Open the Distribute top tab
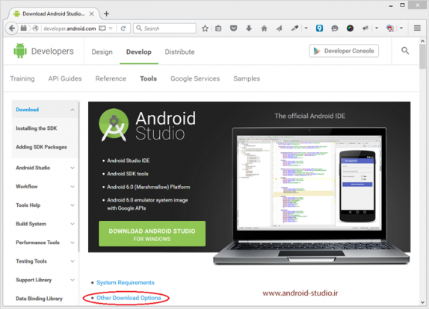Screen dimensions: 429x309 (x=179, y=52)
